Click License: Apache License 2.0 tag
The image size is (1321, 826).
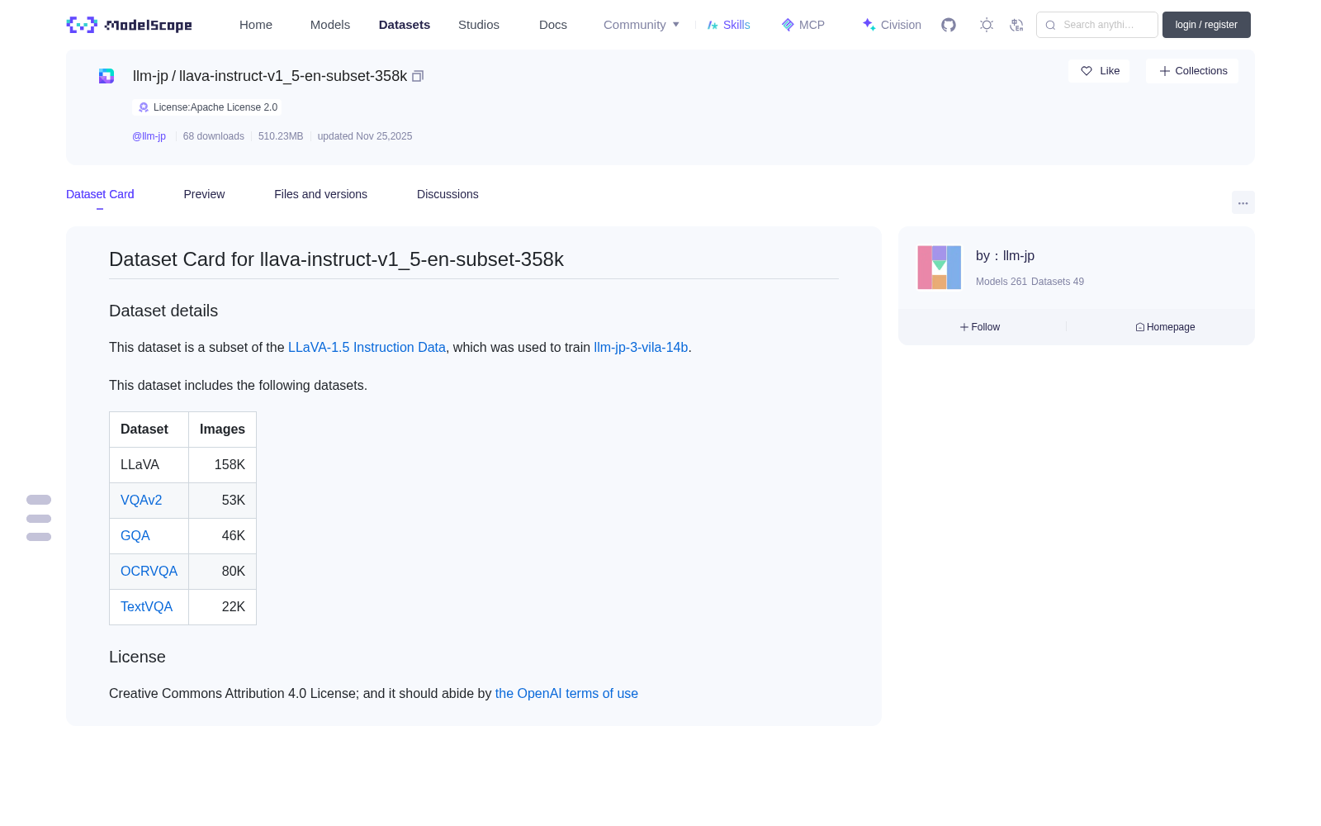207,107
